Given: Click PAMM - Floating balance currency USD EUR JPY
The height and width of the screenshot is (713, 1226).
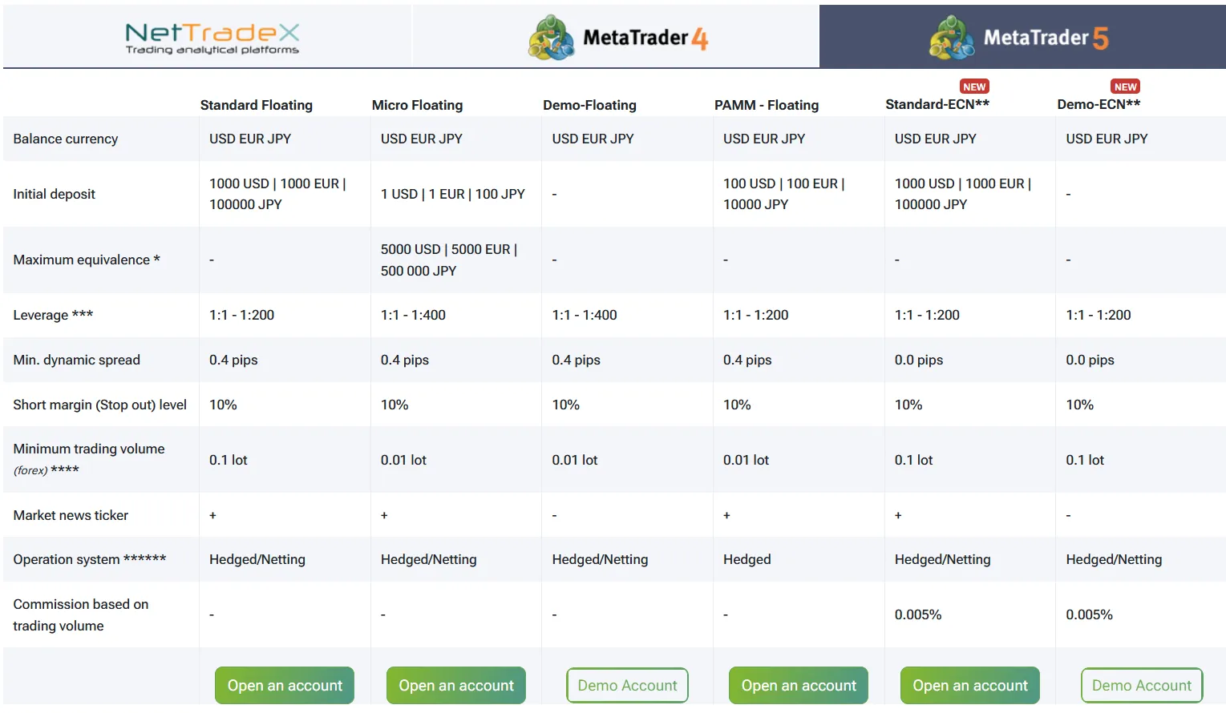Looking at the screenshot, I should pyautogui.click(x=764, y=139).
